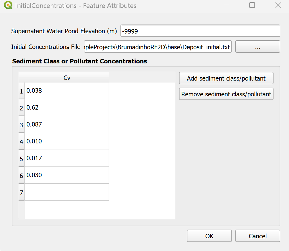Select the cell containing 0.038
The width and height of the screenshot is (289, 251).
coord(67,91)
